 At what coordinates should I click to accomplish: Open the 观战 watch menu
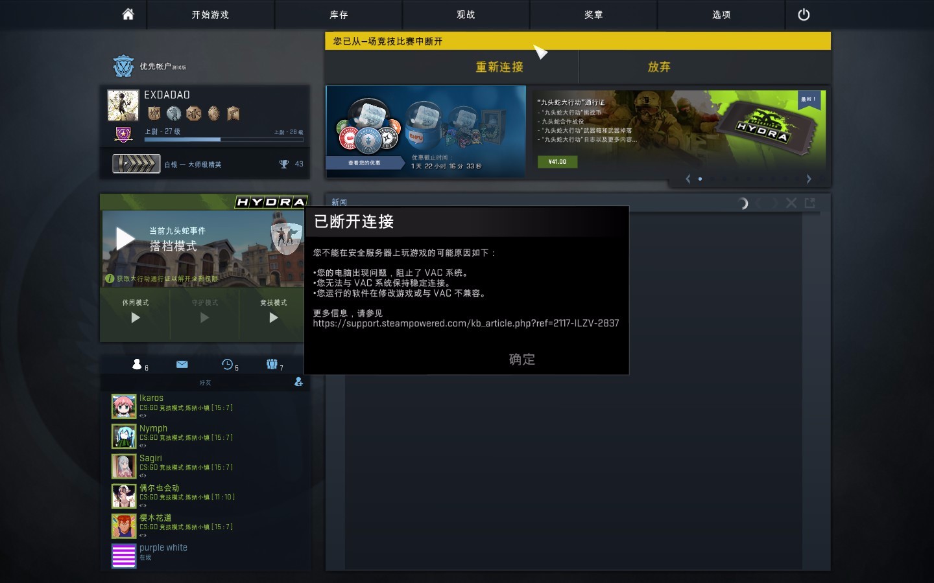pos(466,14)
